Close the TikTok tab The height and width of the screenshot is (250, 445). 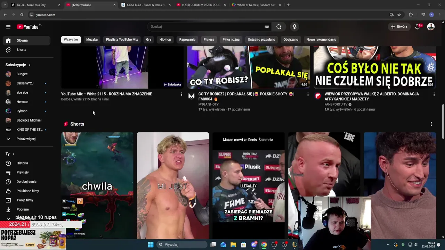59,5
